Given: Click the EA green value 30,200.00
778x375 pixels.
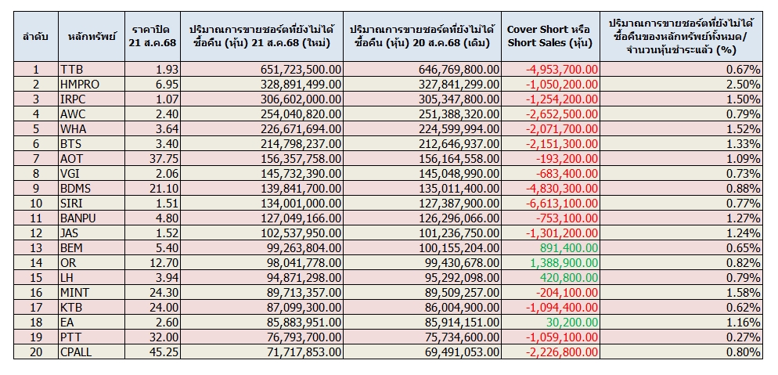Looking at the screenshot, I should click(550, 323).
